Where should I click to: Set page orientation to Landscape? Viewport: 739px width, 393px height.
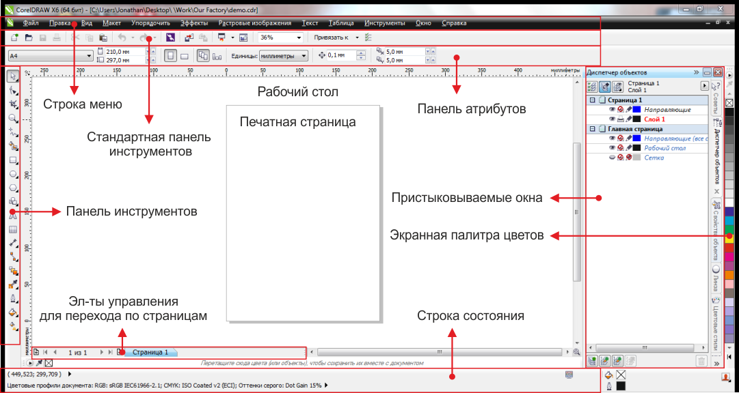pos(185,56)
